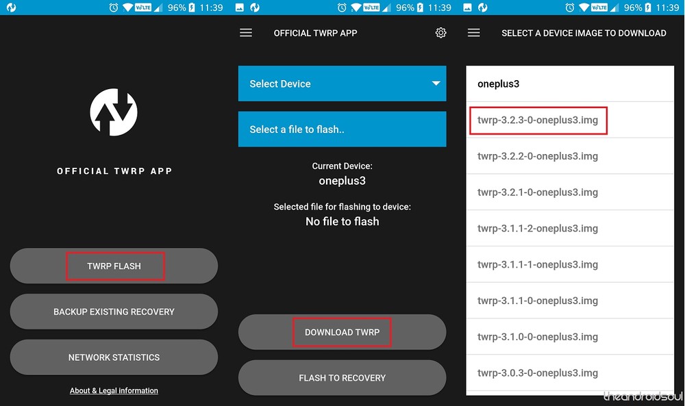This screenshot has width=685, height=406.
Task: Tap battery icon in right screen status bar
Action: pyautogui.click(x=648, y=8)
